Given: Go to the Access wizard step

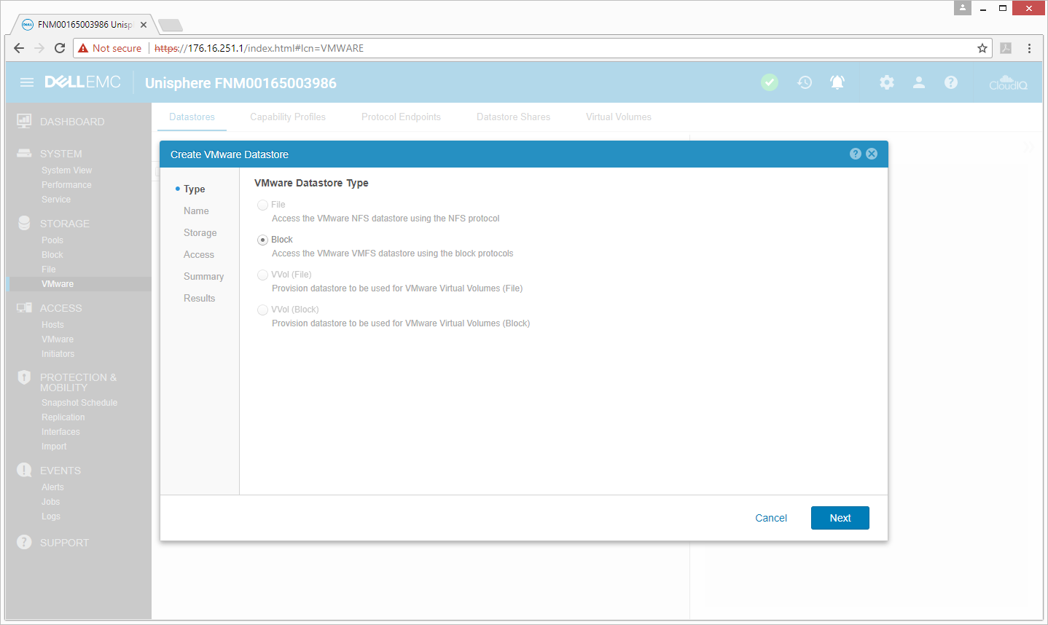Looking at the screenshot, I should point(199,254).
